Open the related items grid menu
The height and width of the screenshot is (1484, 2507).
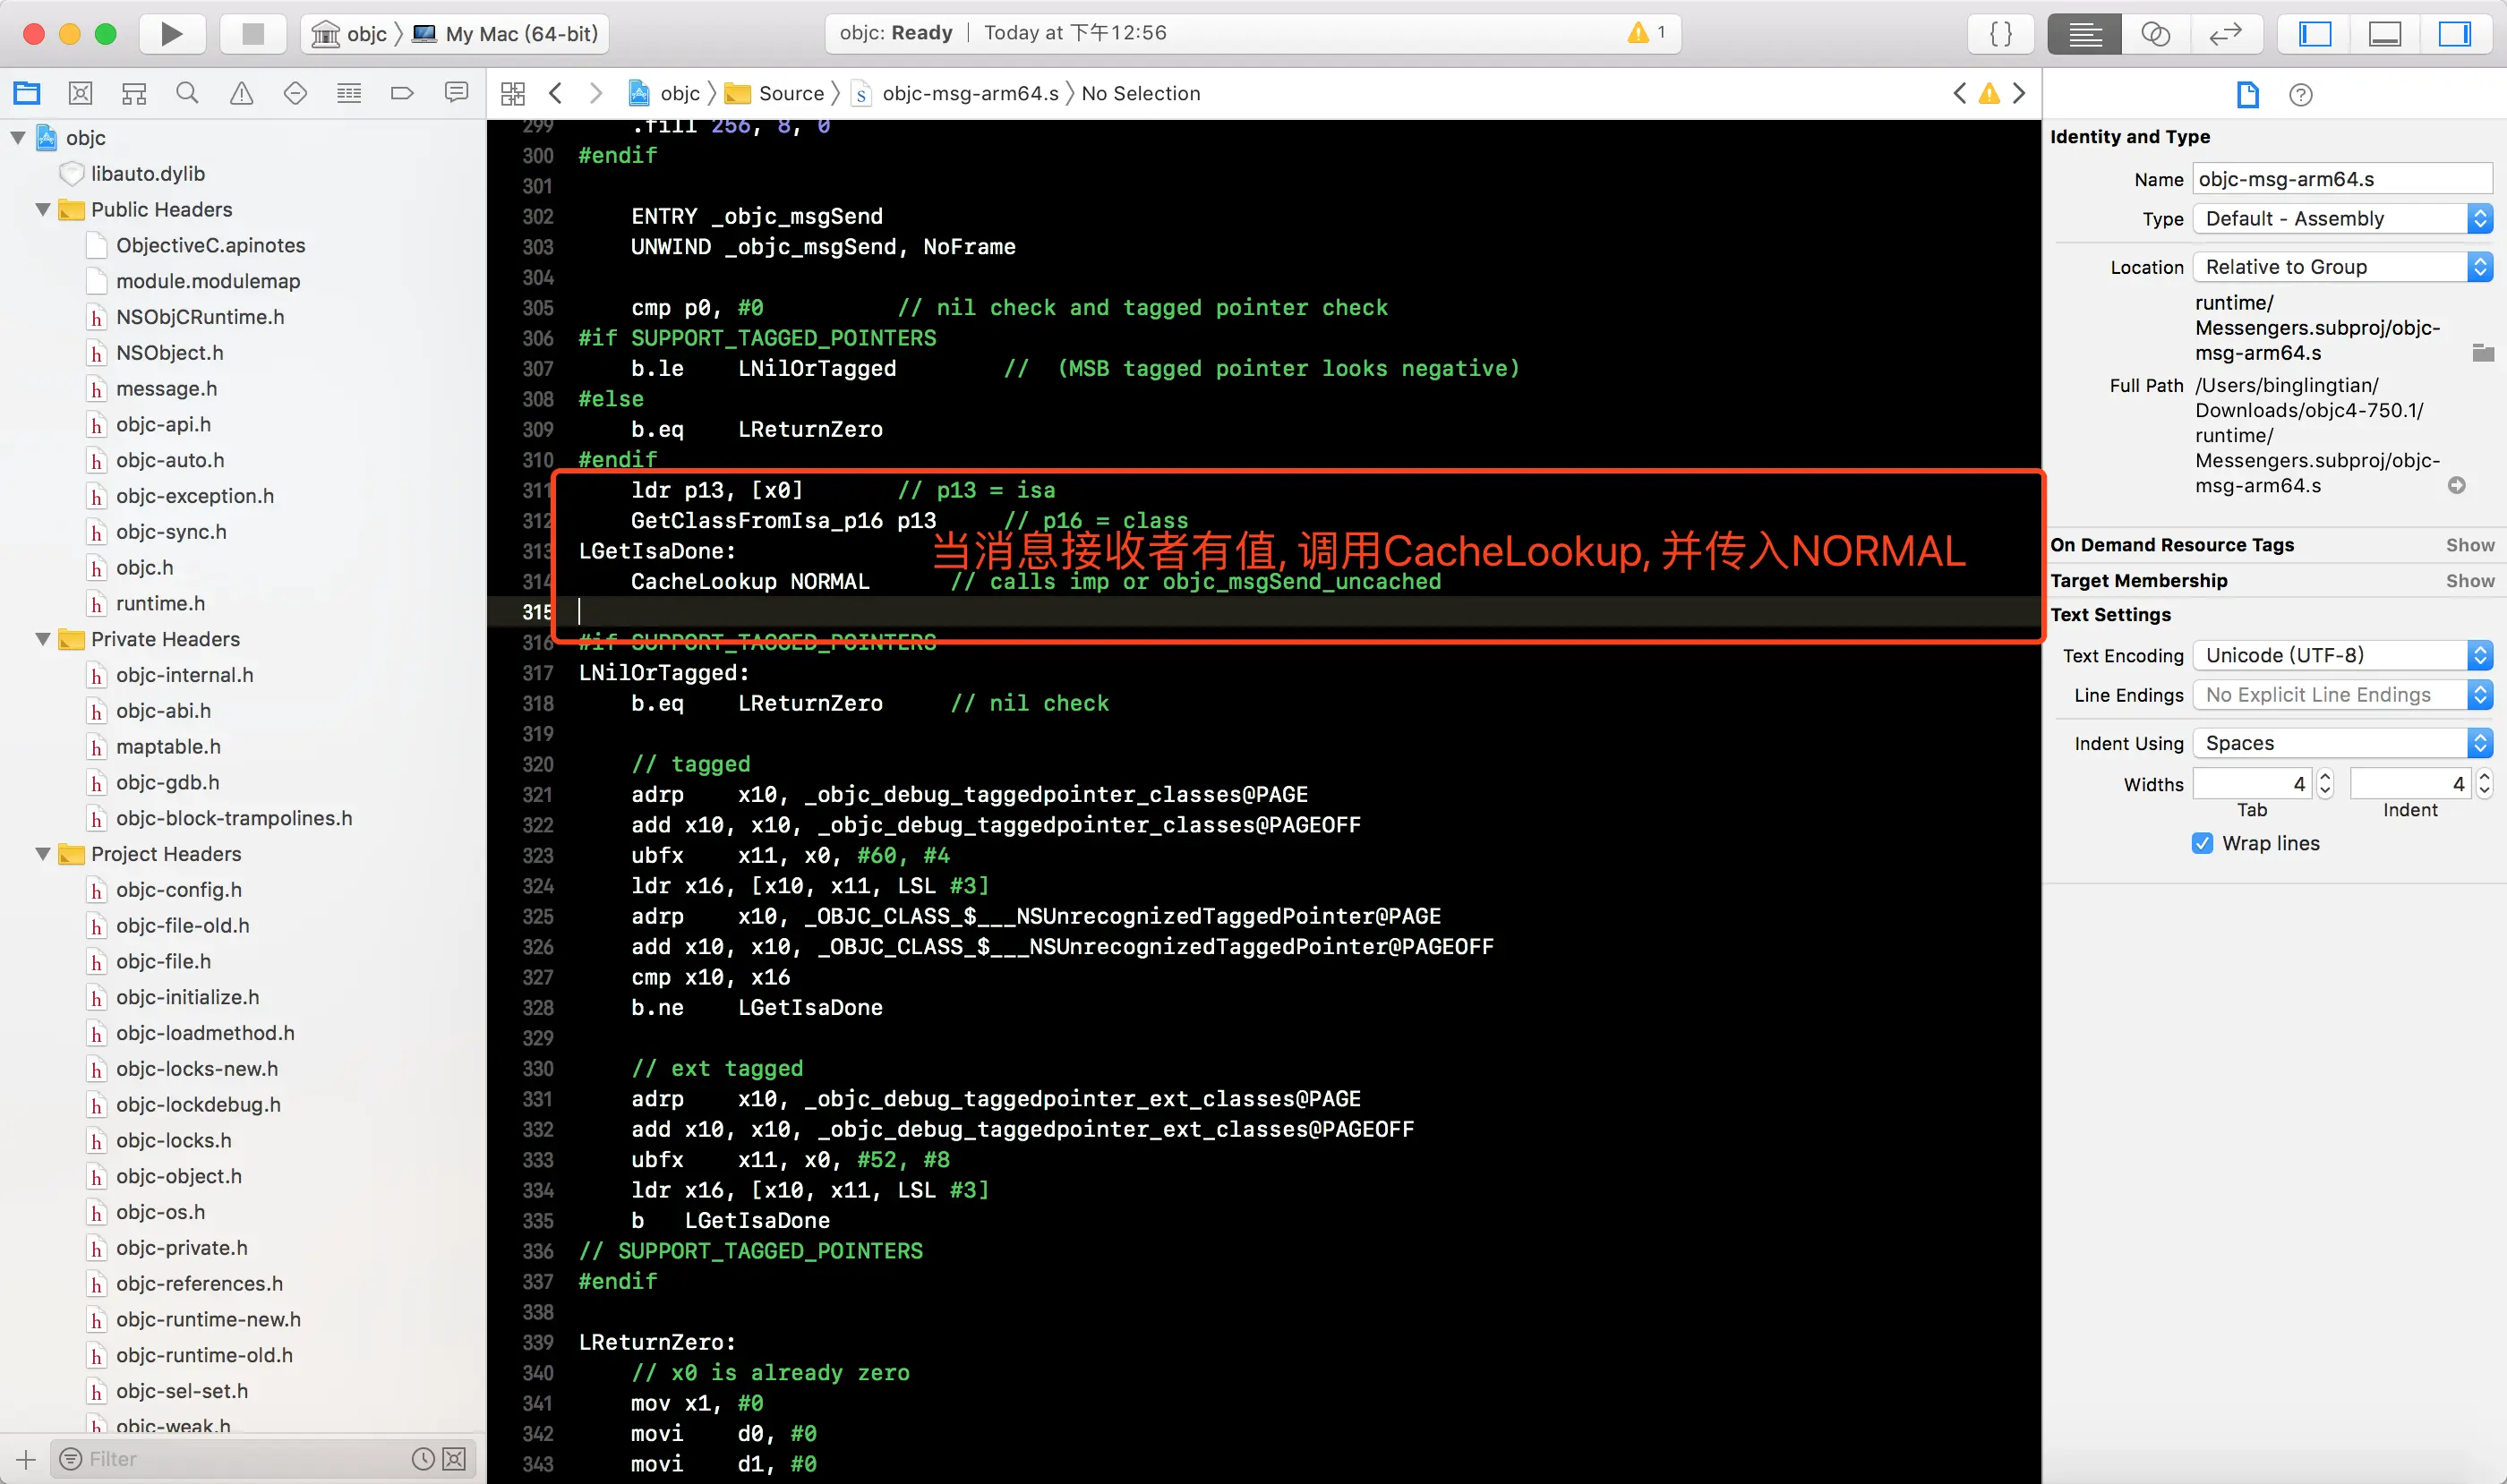coord(512,93)
